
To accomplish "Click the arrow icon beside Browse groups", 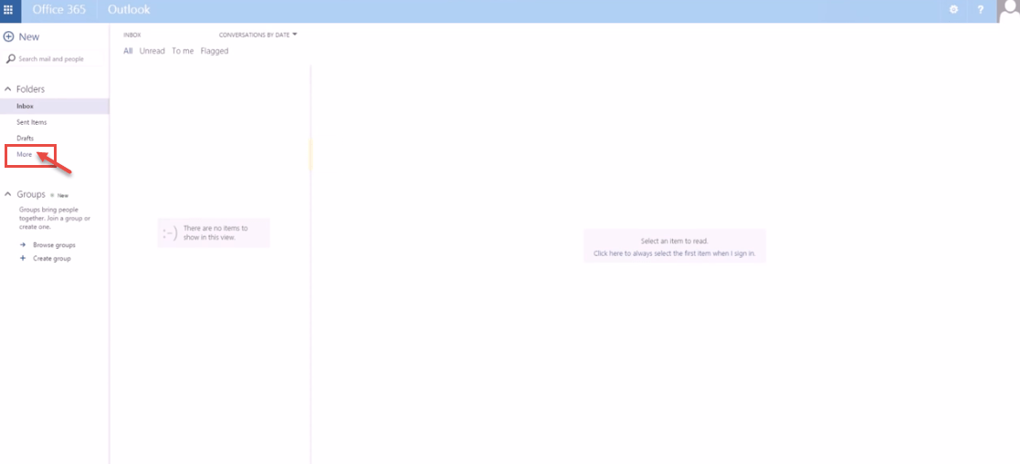I will click(23, 244).
